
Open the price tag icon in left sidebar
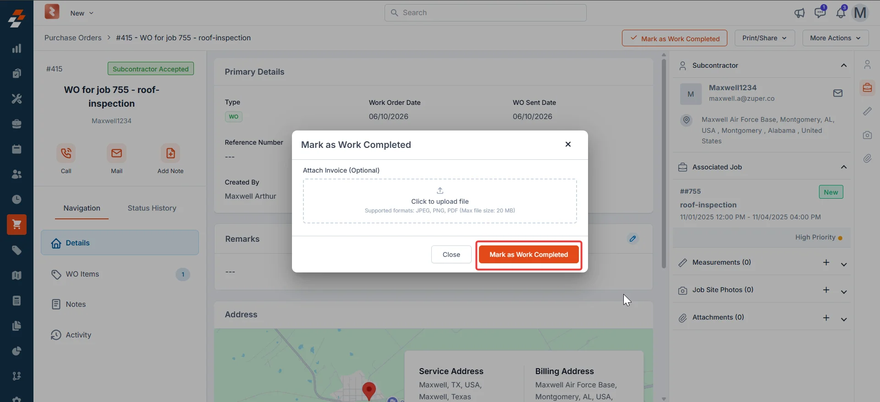pos(16,250)
